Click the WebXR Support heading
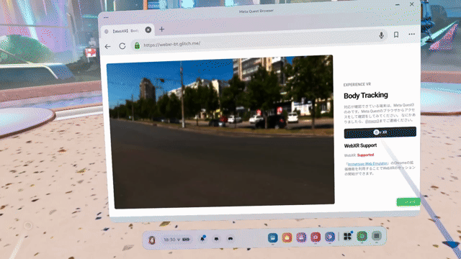Screen dimensions: 461x259 (360, 145)
